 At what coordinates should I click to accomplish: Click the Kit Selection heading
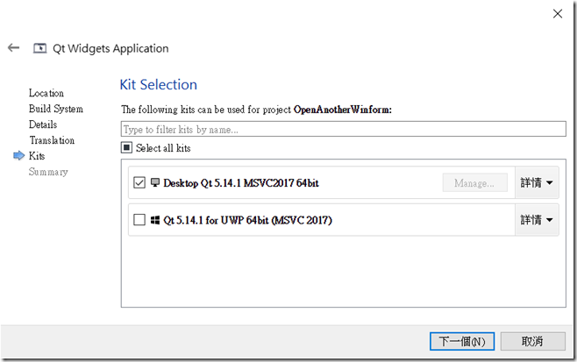[x=159, y=85]
